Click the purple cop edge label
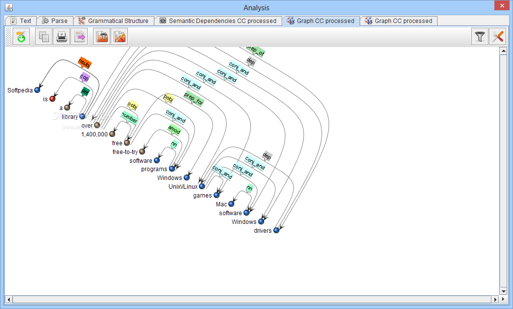 point(84,77)
